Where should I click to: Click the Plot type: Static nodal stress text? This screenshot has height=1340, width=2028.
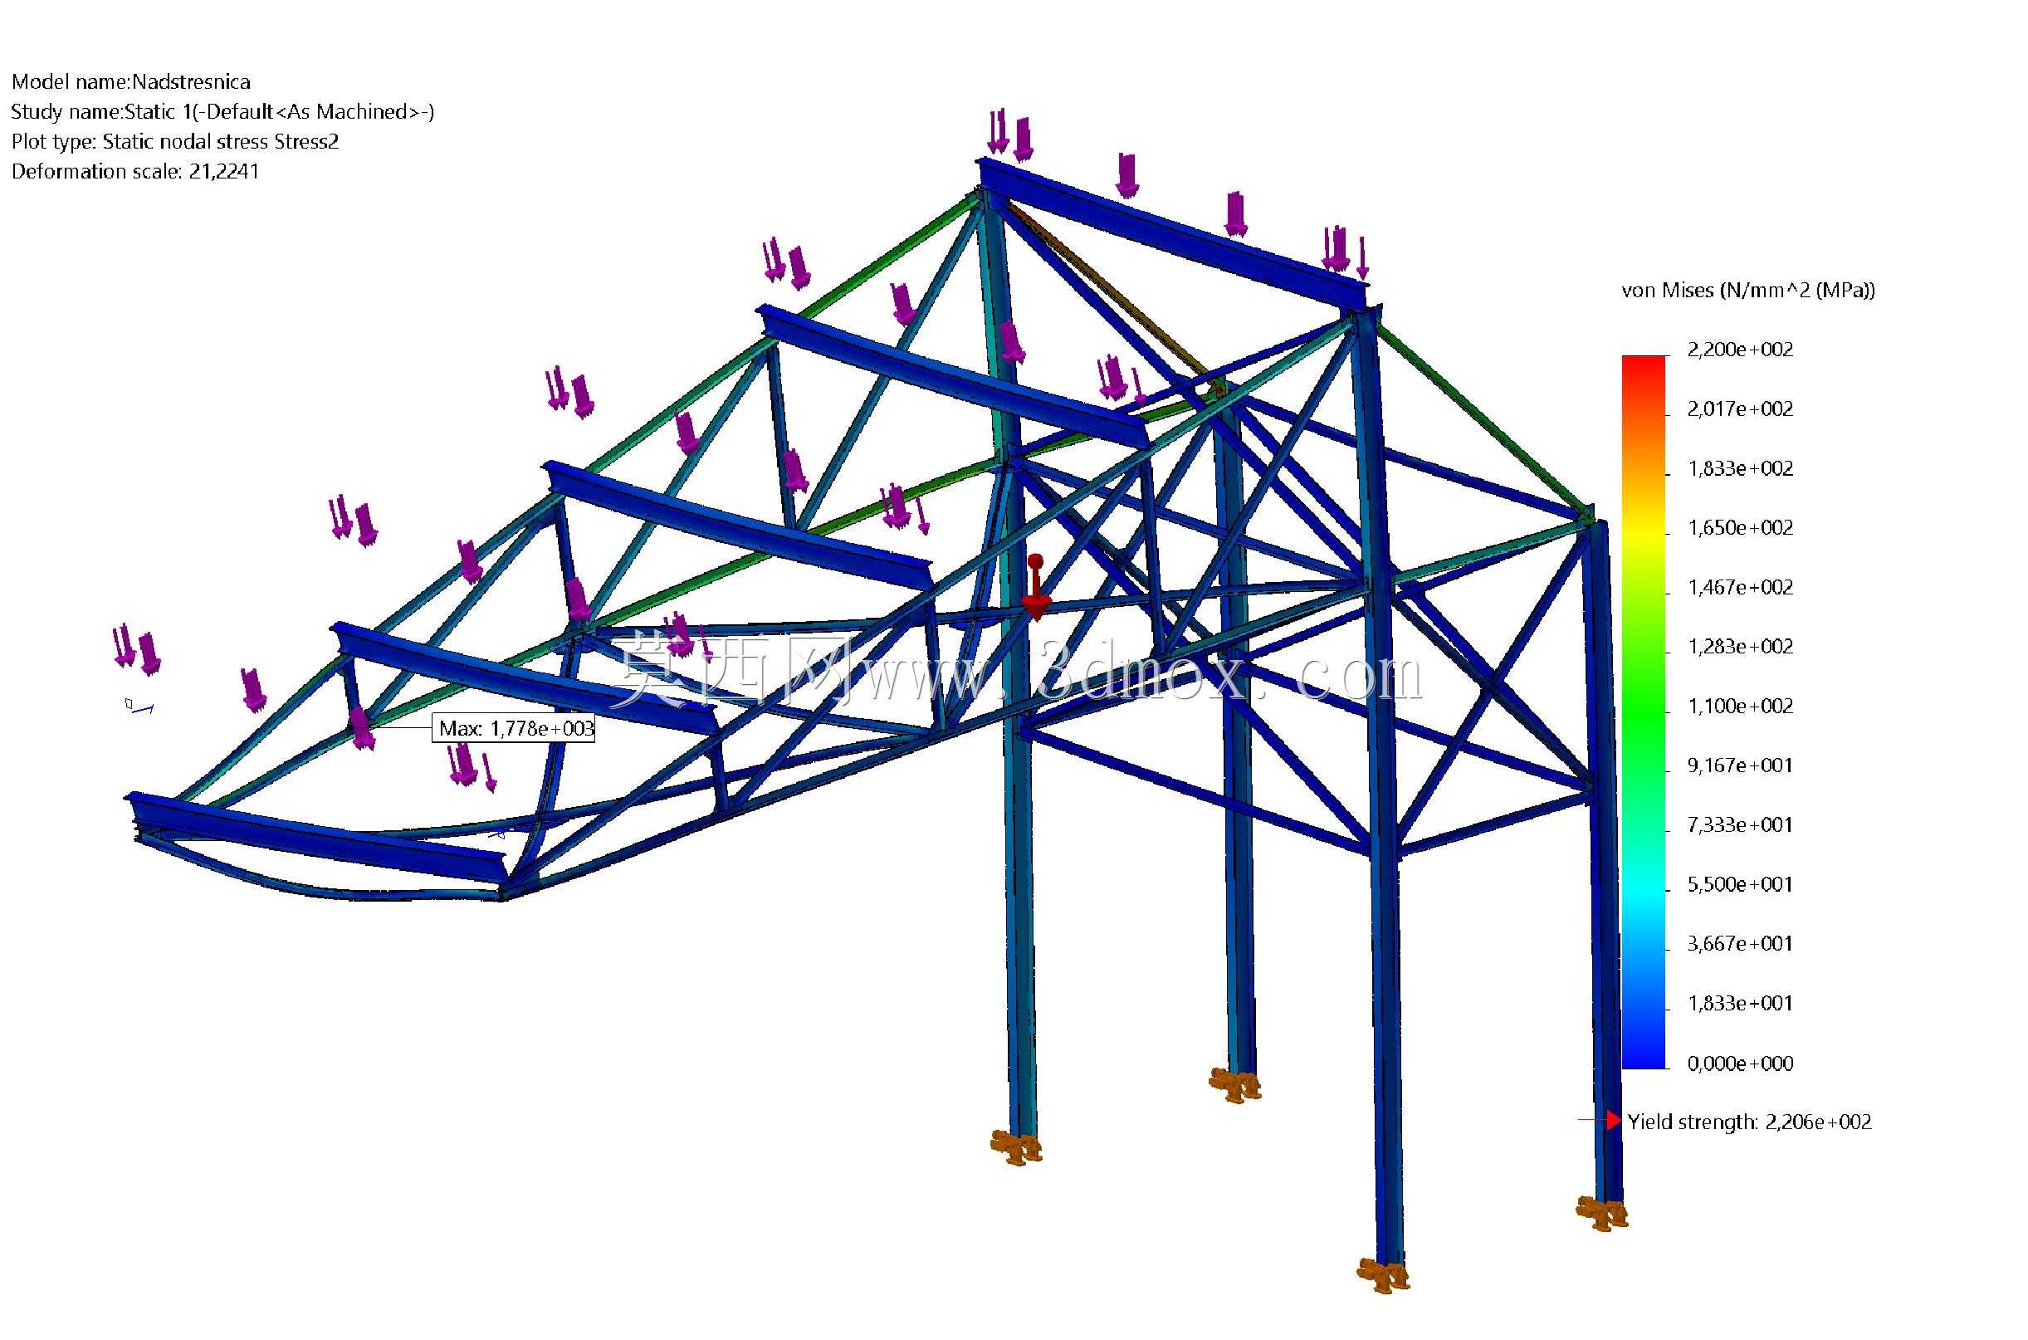click(175, 142)
